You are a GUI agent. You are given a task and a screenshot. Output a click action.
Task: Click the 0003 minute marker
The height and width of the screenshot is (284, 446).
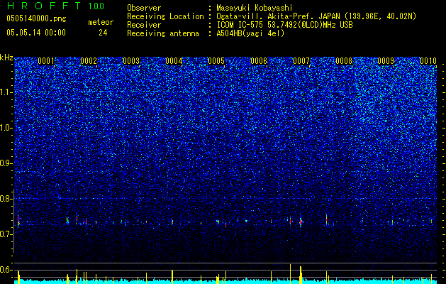click(131, 61)
